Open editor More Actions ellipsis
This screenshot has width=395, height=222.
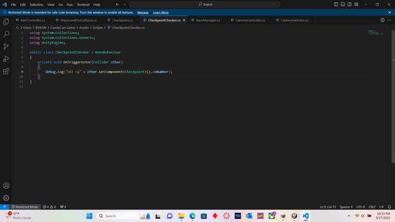point(389,20)
